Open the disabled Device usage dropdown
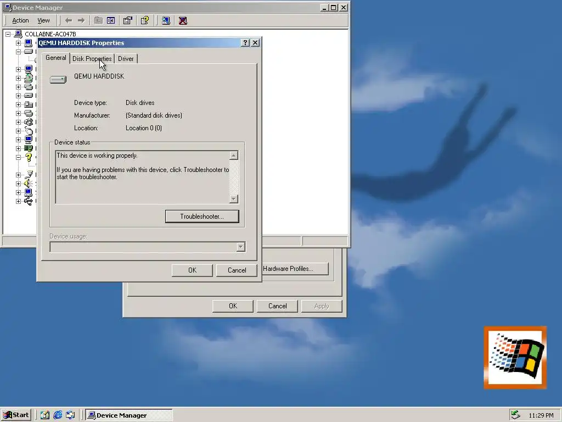562x422 pixels. point(241,247)
